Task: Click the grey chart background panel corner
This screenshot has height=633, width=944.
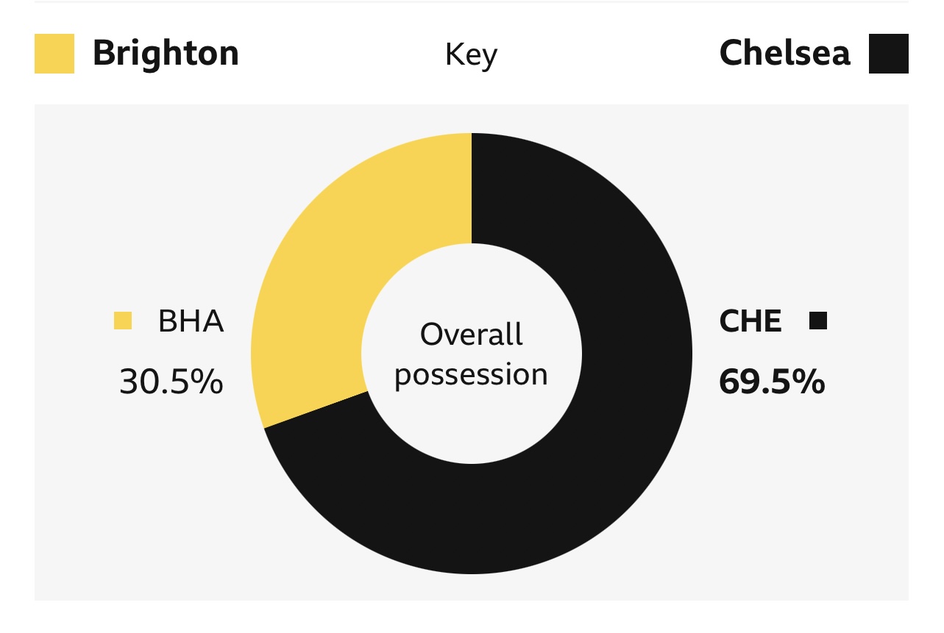Action: (x=44, y=114)
